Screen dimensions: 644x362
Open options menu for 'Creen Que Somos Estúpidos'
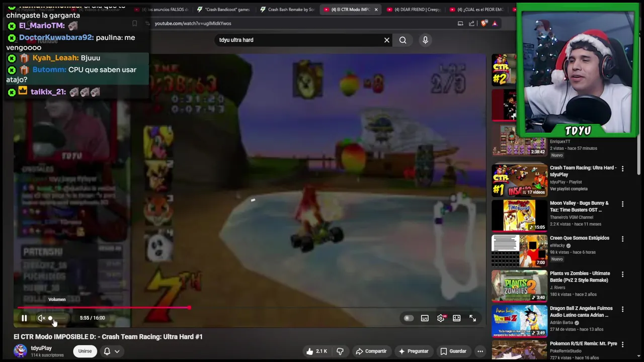click(x=622, y=239)
